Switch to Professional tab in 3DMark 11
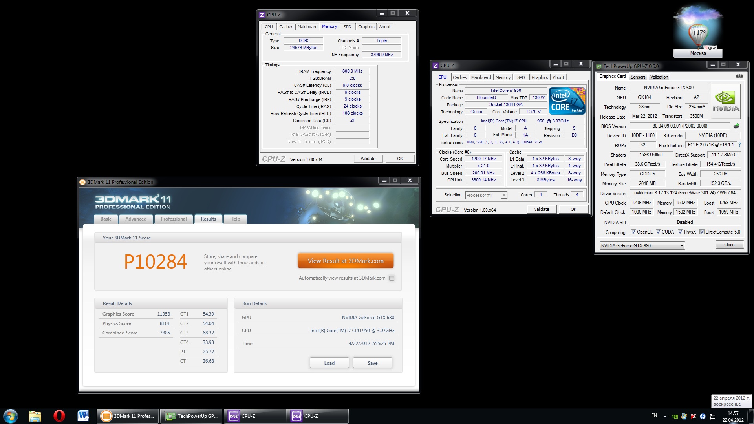754x424 pixels. tap(174, 219)
